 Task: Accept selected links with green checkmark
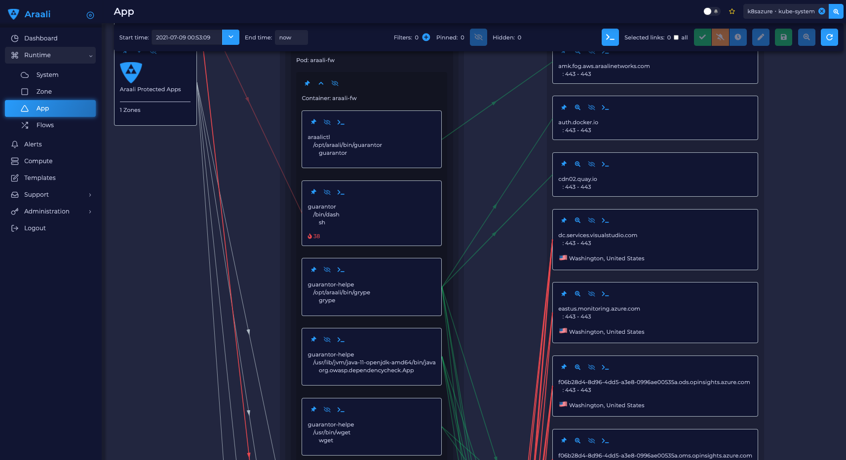[702, 37]
